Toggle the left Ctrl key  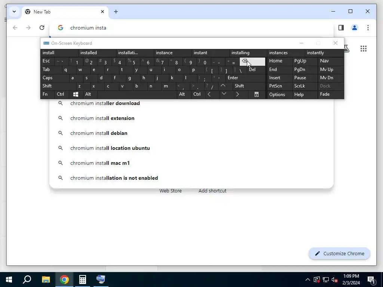(62, 94)
